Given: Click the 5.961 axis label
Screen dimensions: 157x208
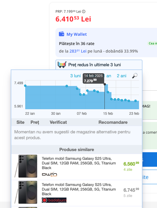Looking at the screenshot, I should coord(19,106).
